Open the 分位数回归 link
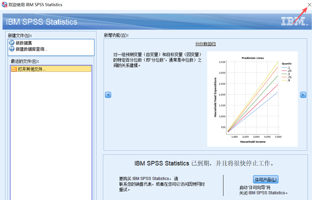Viewport: 312px width, 200px height. tap(205, 44)
